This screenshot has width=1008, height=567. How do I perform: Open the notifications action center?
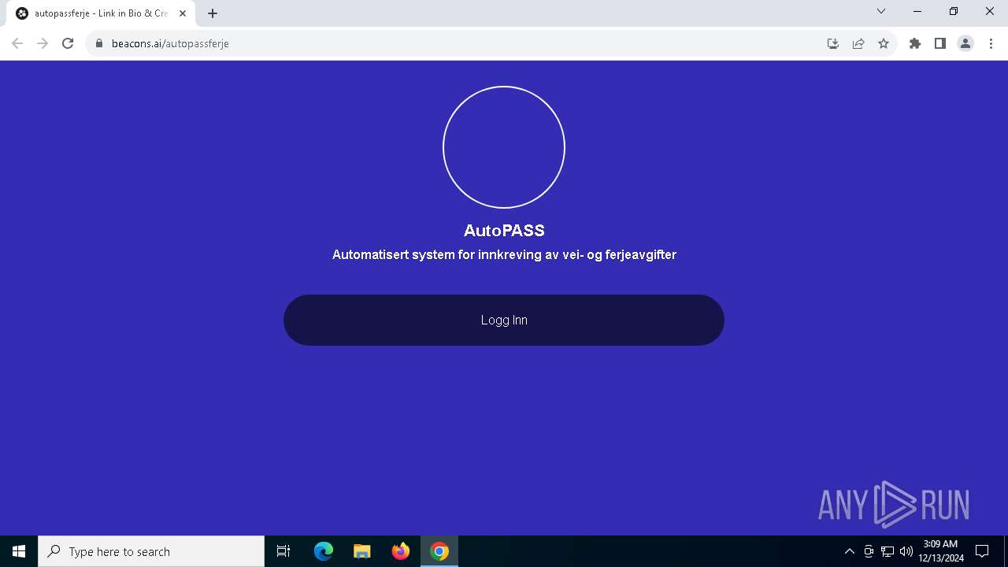pos(982,551)
